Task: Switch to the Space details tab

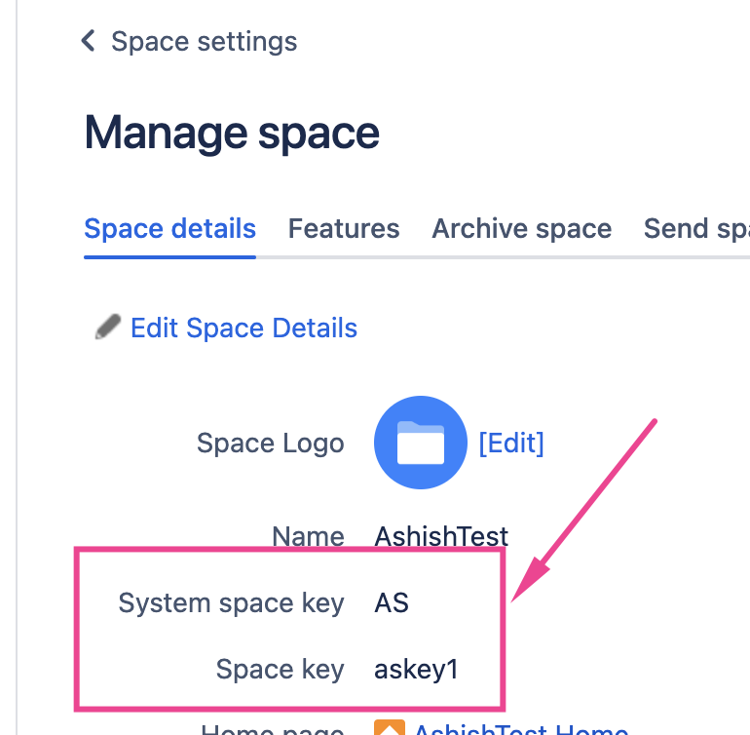Action: coord(169,228)
